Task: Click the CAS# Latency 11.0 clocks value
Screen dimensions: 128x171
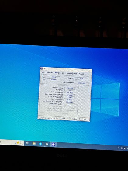Action: (x=70, y=93)
